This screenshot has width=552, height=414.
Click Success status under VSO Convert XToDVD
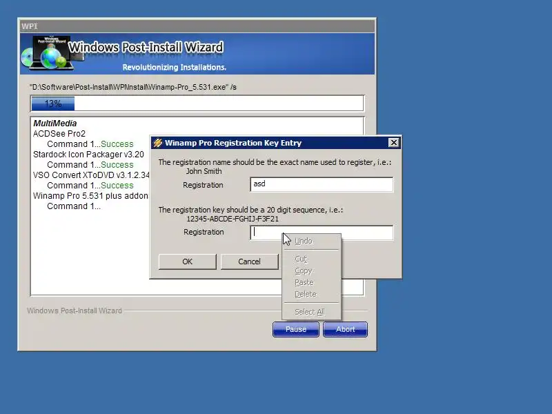[x=117, y=186]
